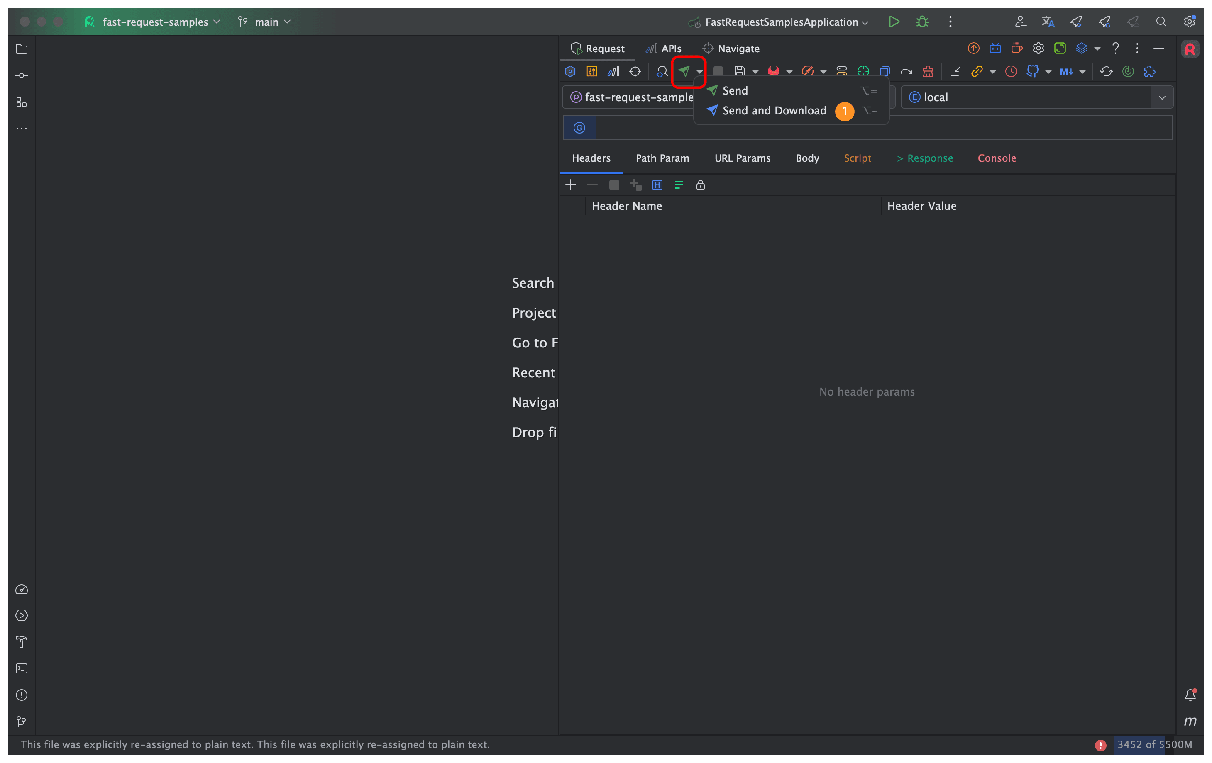The height and width of the screenshot is (763, 1212).
Task: Start debugging with the bug button
Action: pyautogui.click(x=922, y=22)
